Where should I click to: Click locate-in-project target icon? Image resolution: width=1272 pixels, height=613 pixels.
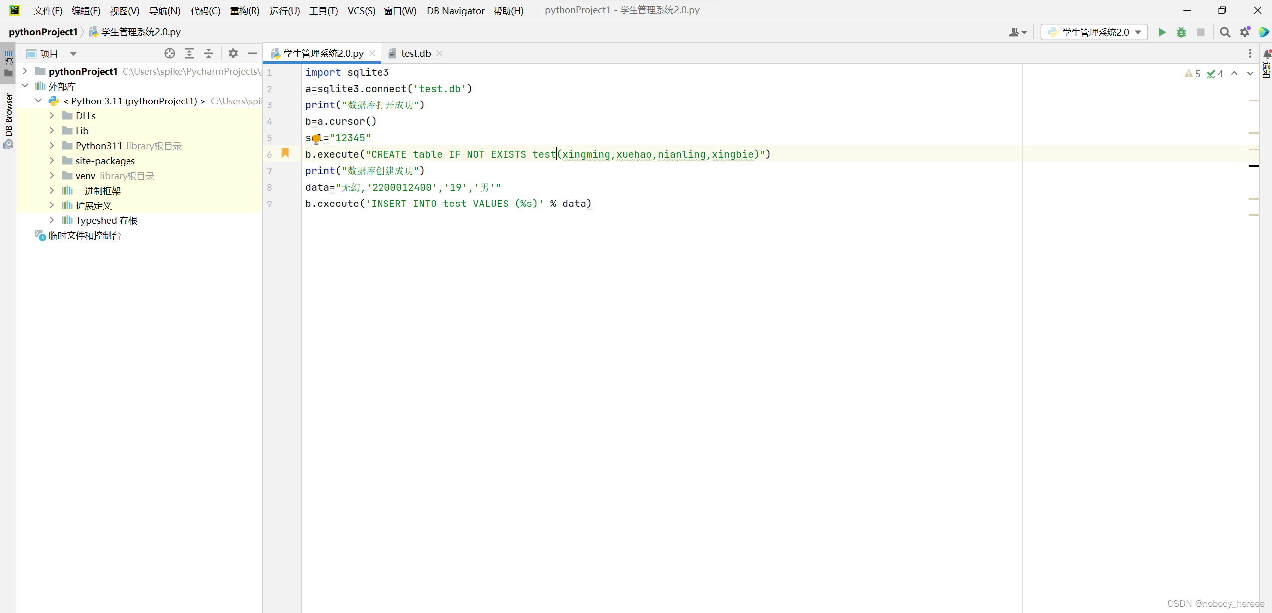click(x=169, y=53)
